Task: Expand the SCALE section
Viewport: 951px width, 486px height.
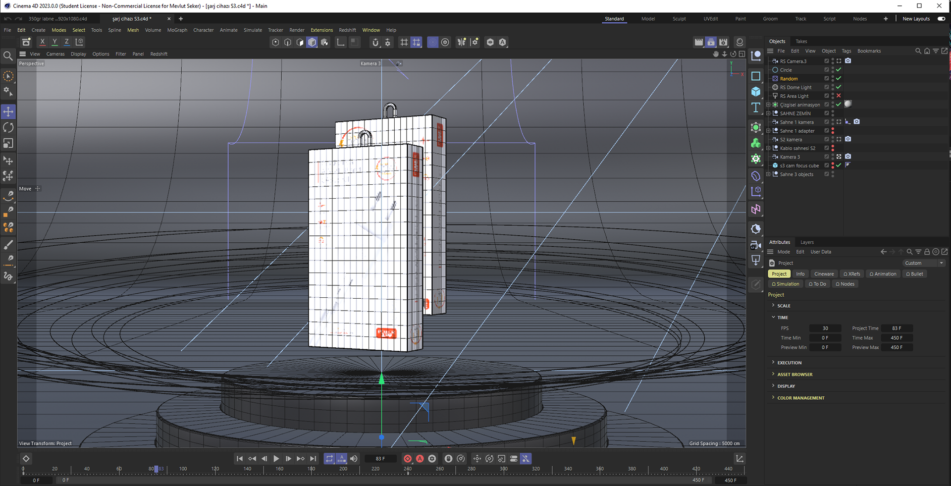Action: point(784,306)
